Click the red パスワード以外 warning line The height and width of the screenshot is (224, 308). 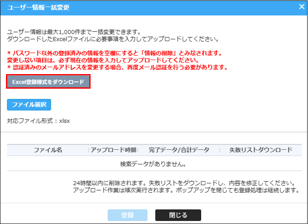tap(114, 53)
